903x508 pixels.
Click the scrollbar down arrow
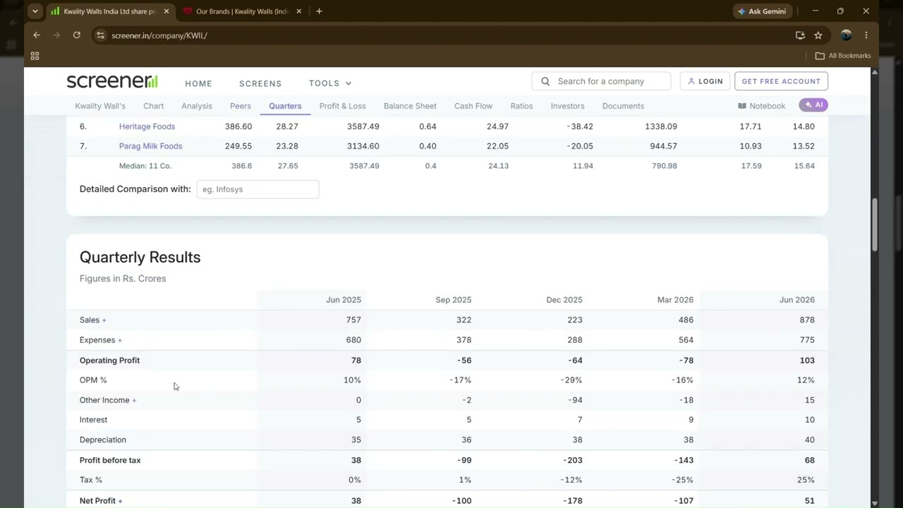click(x=875, y=503)
